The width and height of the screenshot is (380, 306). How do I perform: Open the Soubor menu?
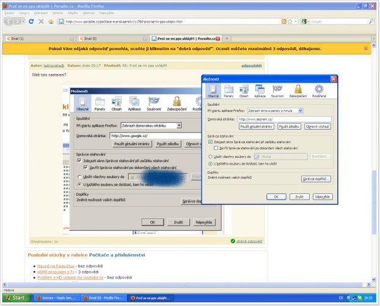pos(9,13)
